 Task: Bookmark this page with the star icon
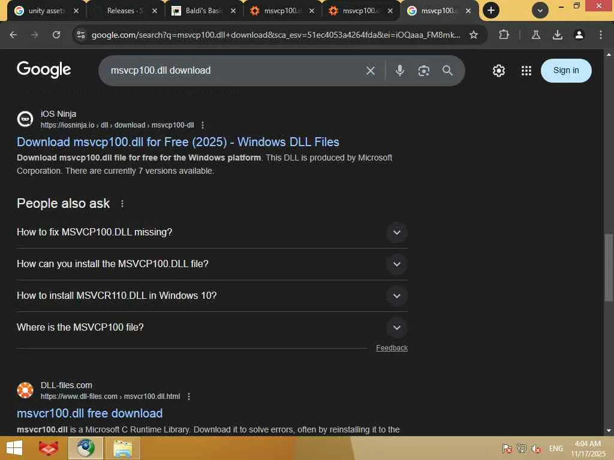coord(474,35)
